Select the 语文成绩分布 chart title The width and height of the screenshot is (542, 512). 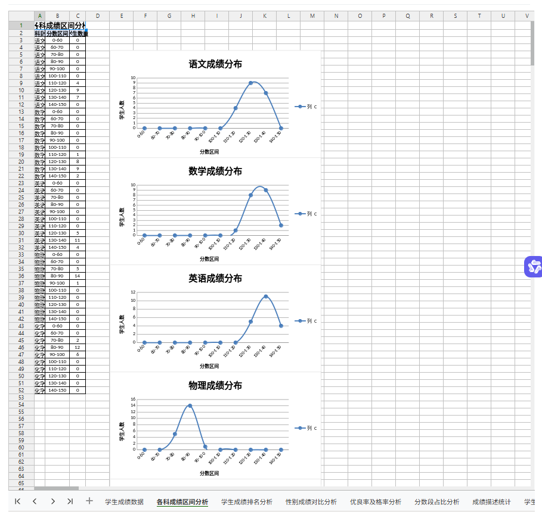(215, 64)
